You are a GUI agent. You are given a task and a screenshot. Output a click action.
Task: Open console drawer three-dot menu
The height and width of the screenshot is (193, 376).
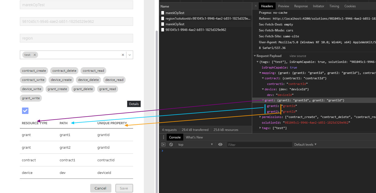click(x=163, y=137)
